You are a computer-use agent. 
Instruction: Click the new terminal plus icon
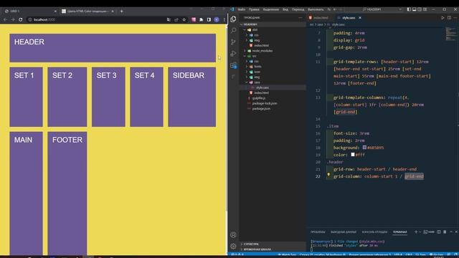[x=416, y=232]
